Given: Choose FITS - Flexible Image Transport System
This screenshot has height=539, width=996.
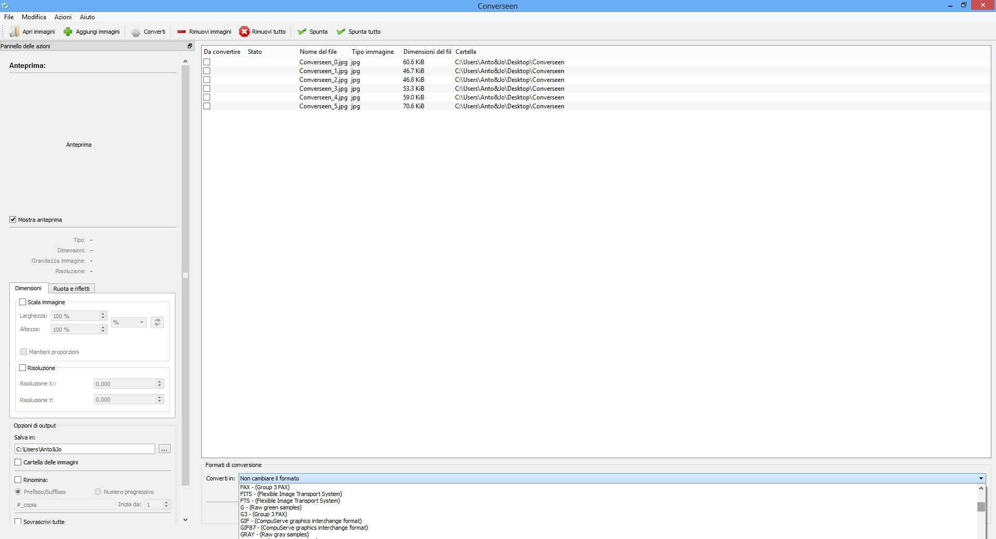Looking at the screenshot, I should pyautogui.click(x=291, y=494).
